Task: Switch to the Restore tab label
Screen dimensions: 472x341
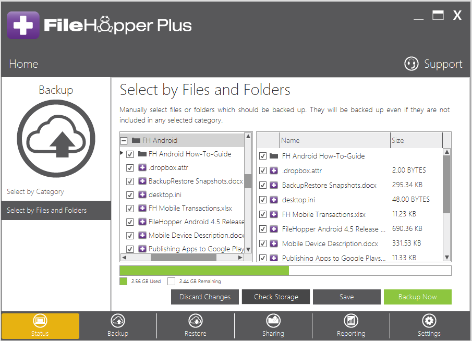Action: coord(196,334)
